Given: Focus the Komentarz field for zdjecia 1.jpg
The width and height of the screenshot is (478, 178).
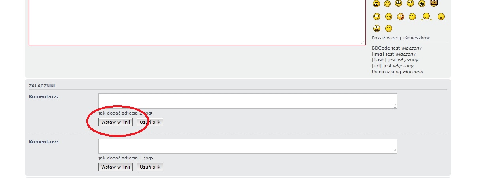Looking at the screenshot, I should pyautogui.click(x=248, y=146).
